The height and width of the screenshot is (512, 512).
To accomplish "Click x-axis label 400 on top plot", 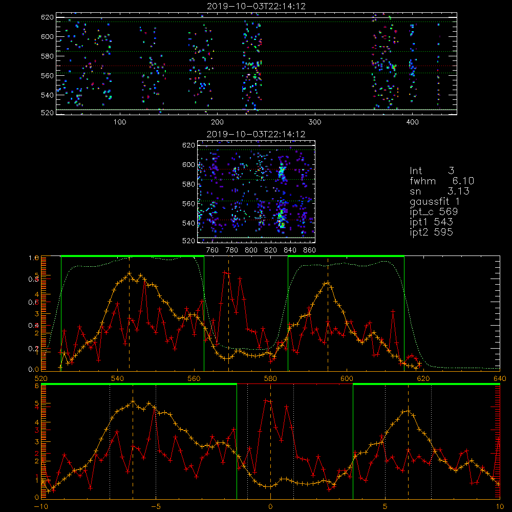I will tap(412, 122).
